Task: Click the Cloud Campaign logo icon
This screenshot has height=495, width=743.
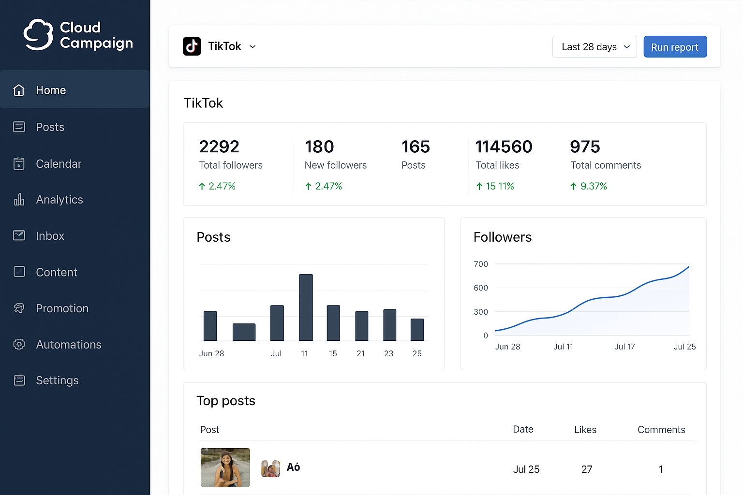Action: pyautogui.click(x=38, y=35)
